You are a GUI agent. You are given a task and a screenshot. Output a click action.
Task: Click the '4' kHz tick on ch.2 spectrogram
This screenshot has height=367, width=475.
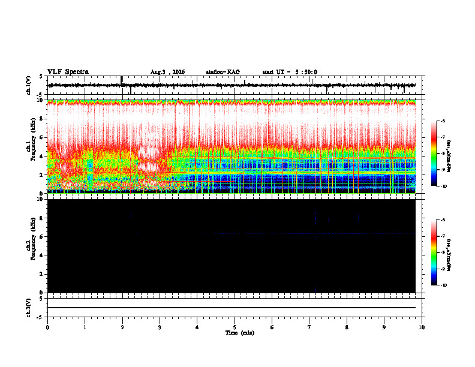[42, 255]
